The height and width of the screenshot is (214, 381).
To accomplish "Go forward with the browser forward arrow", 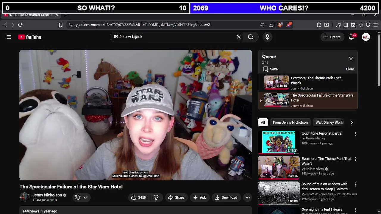I will 13,25.
